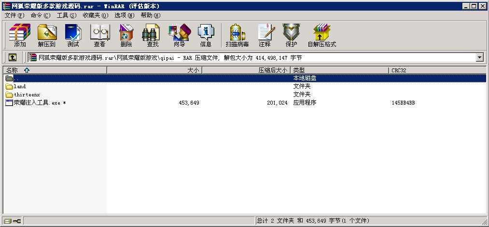Click the archive icon in address bar
The image size is (489, 227).
[x=33, y=57]
